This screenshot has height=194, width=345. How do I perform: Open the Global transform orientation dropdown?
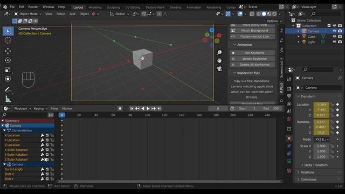[120, 14]
